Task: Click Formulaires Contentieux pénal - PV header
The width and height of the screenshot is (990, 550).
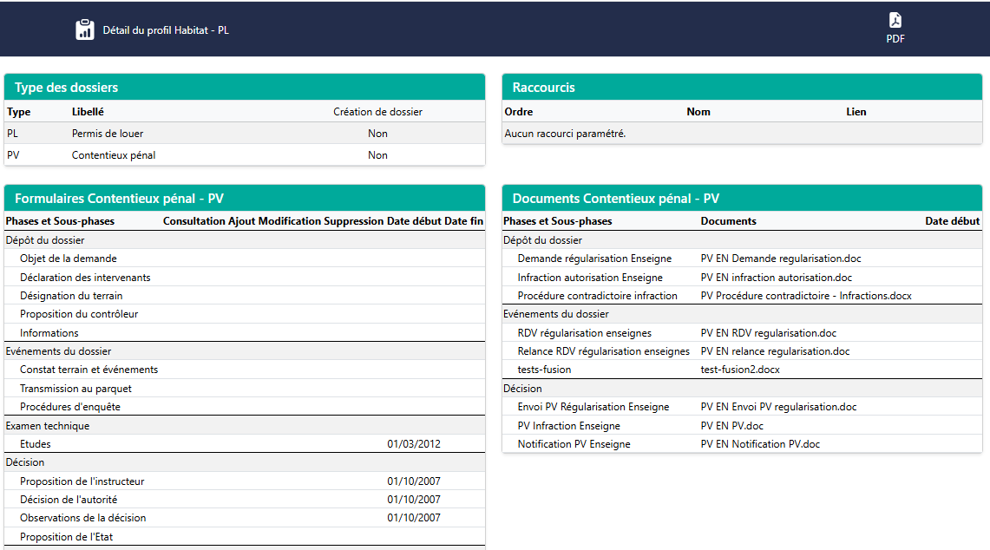Action: coord(120,199)
